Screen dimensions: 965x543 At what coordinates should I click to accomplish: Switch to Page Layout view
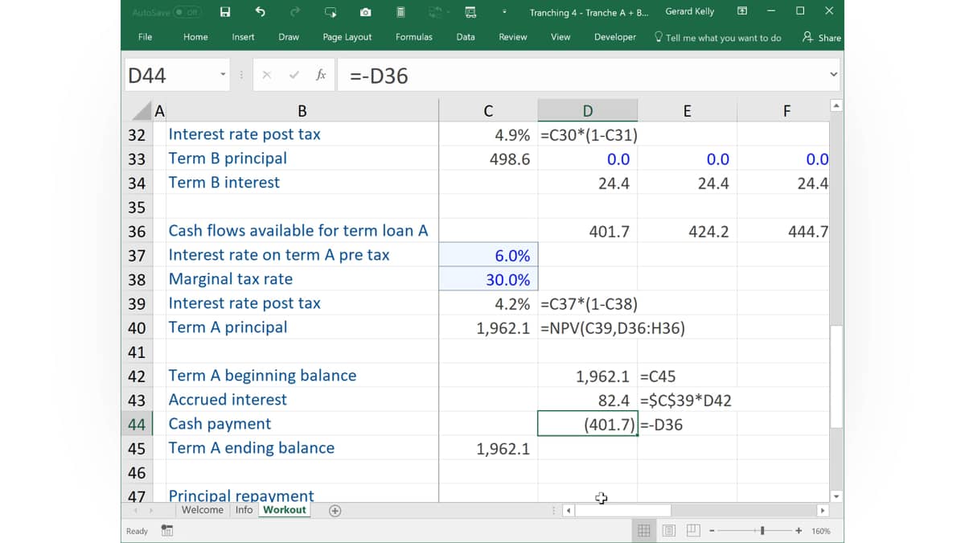(x=669, y=531)
